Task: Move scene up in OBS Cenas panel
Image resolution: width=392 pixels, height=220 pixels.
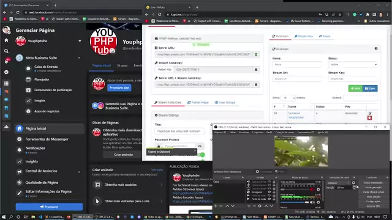Action: coord(227,206)
